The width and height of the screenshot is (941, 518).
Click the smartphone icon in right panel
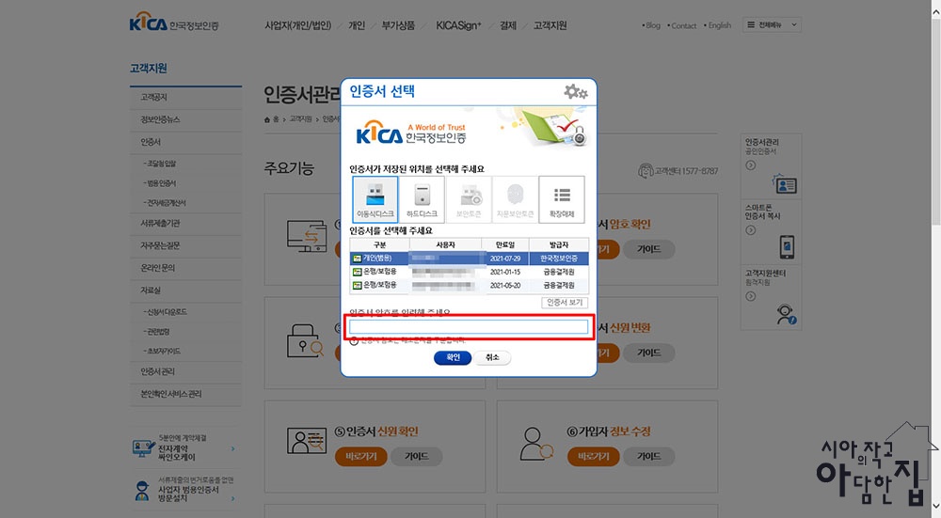pos(787,246)
